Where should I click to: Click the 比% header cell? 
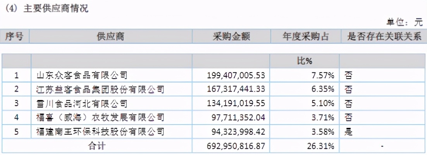pos(305,61)
